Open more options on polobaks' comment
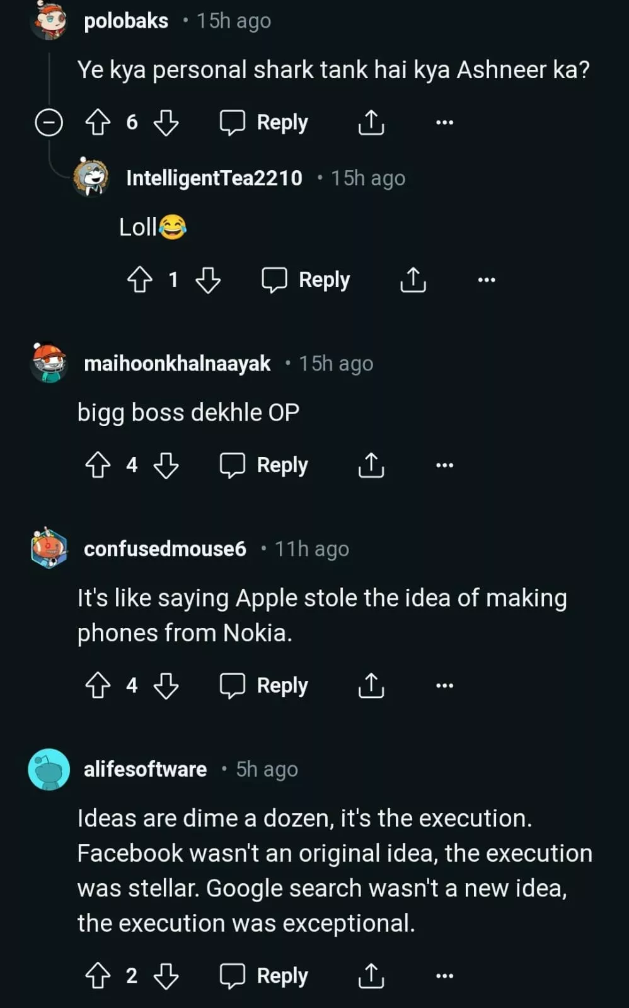Viewport: 629px width, 1008px height. 444,122
